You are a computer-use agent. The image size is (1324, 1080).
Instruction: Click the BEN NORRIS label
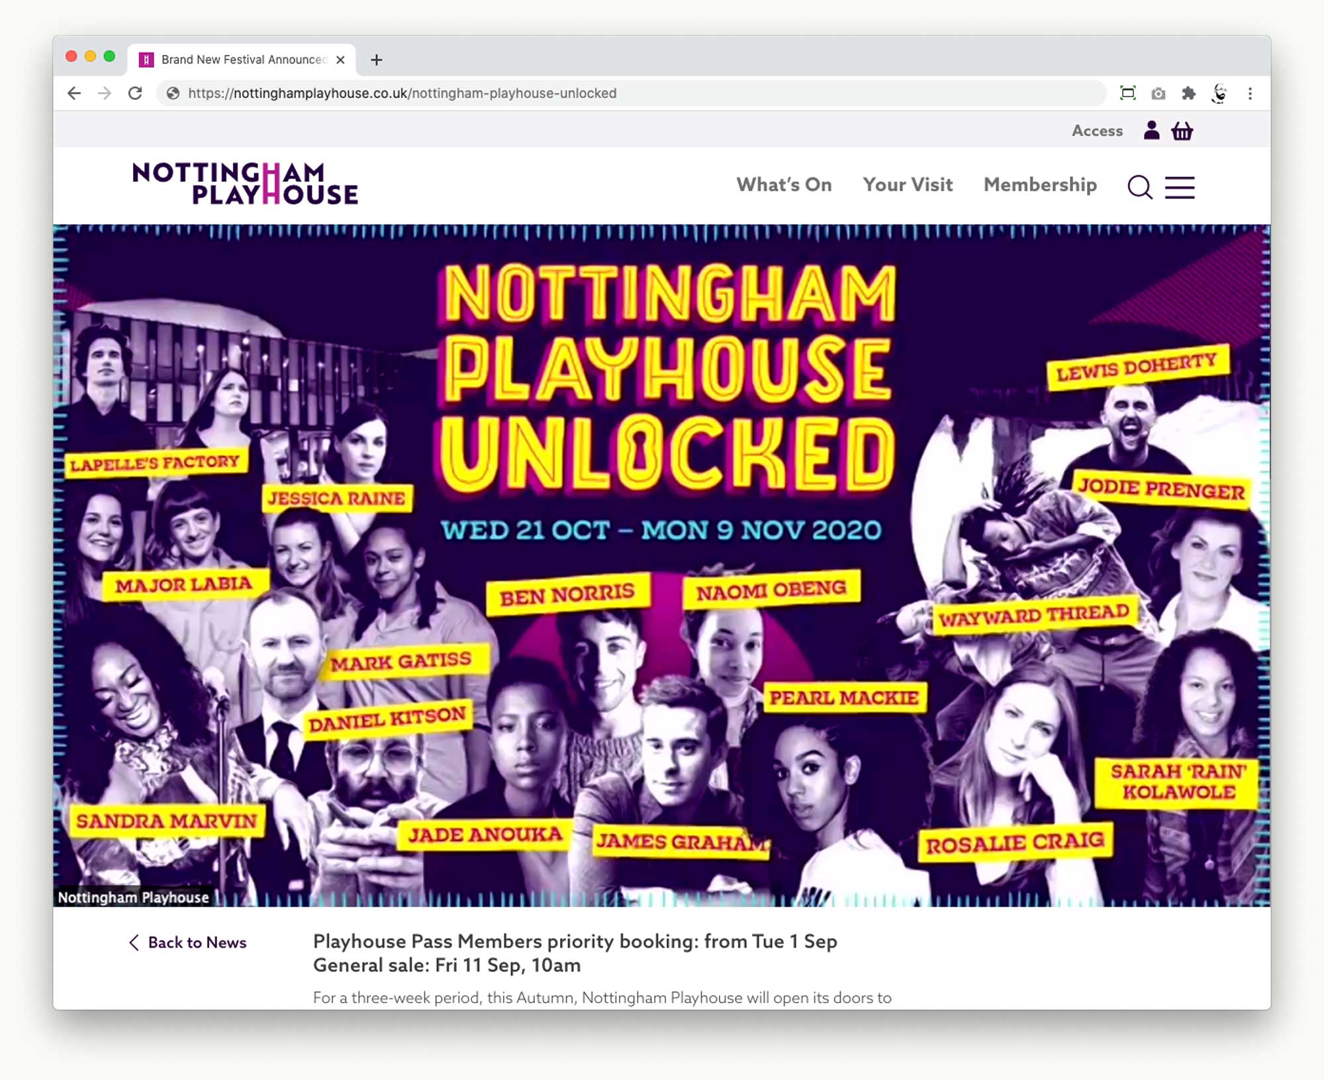pos(567,594)
